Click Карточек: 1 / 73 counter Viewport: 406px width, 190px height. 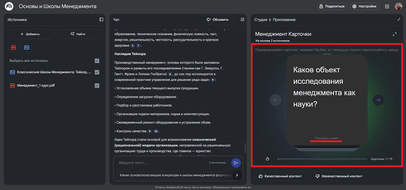[x=381, y=159]
